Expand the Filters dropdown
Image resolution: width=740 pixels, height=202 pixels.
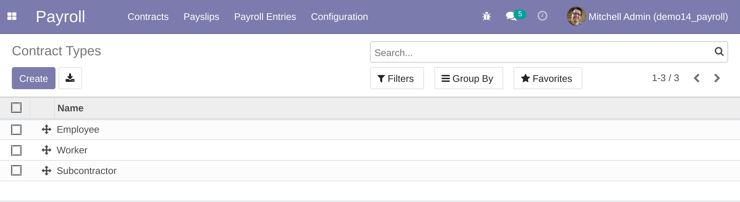click(397, 79)
